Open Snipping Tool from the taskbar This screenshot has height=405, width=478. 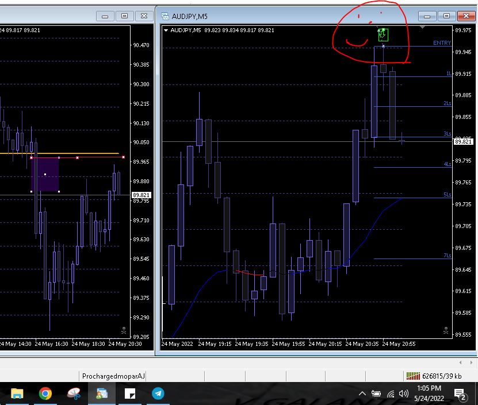(x=74, y=394)
